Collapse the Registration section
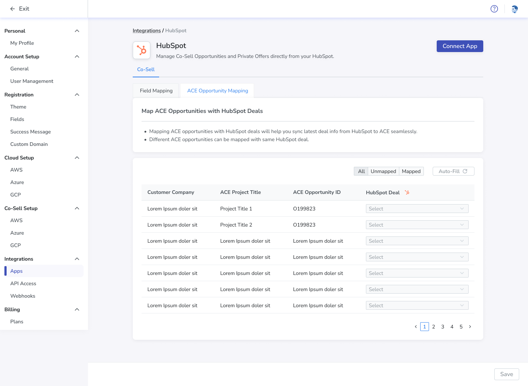The height and width of the screenshot is (386, 528). [77, 95]
